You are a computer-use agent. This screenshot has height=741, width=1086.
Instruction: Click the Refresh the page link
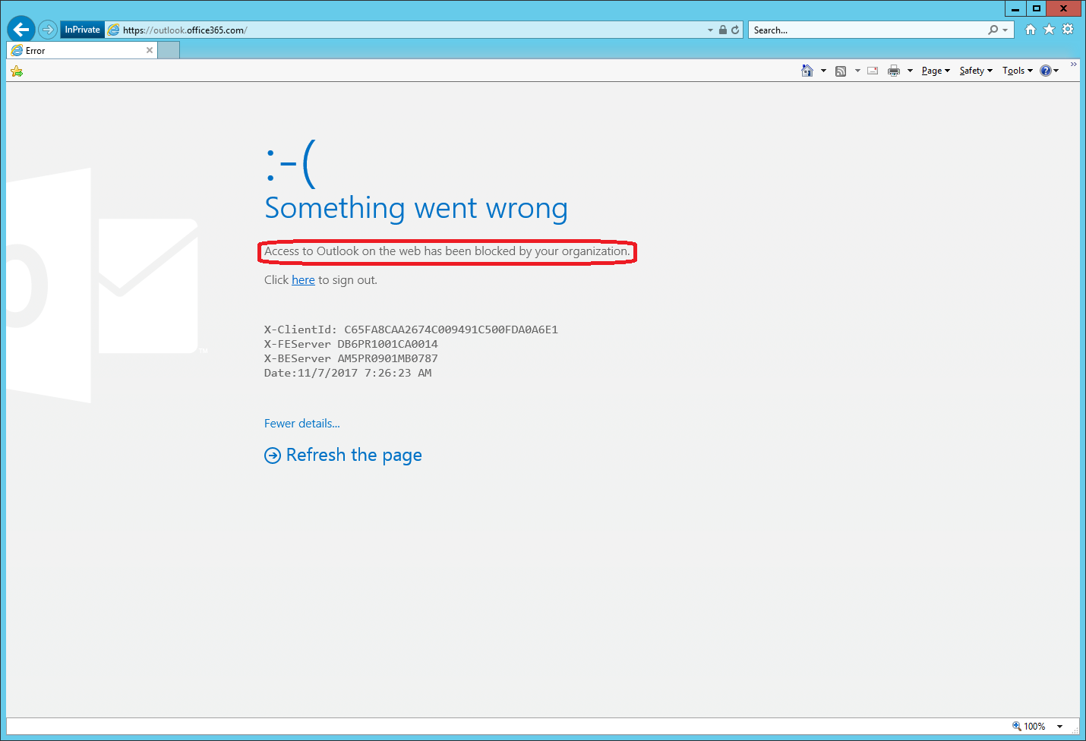[354, 455]
